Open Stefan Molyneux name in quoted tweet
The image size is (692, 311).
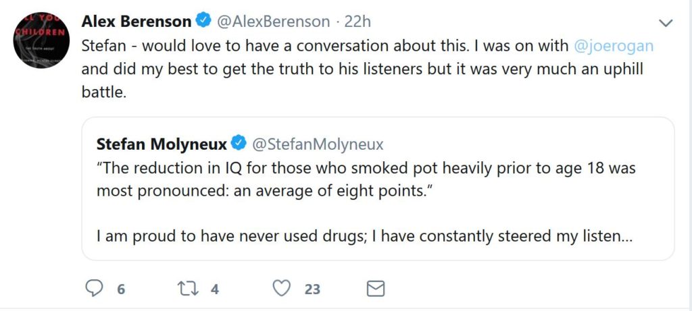tap(162, 144)
